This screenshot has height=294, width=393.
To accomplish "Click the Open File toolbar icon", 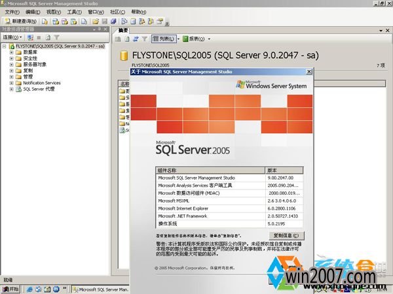I will [x=96, y=22].
